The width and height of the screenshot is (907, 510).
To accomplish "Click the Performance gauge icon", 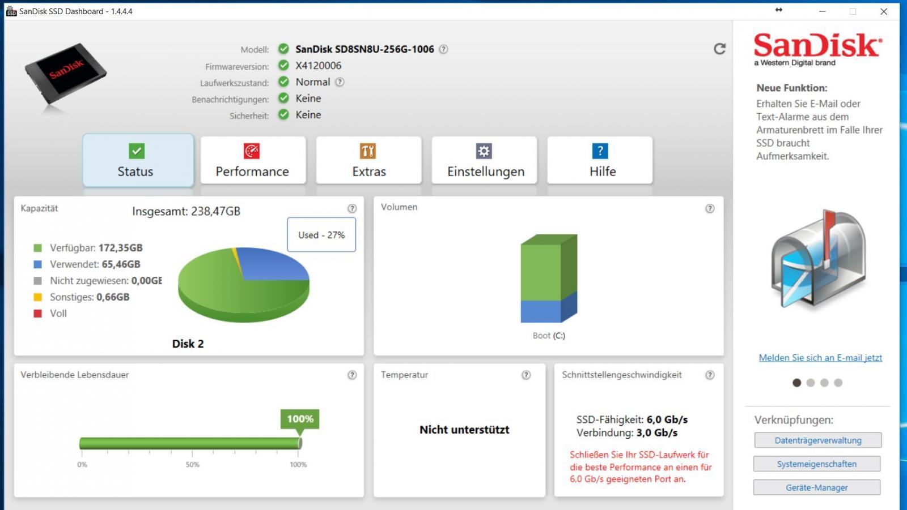I will [252, 151].
